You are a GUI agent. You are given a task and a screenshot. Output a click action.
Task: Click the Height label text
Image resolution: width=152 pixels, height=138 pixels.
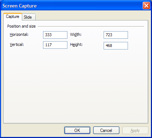click(x=76, y=44)
